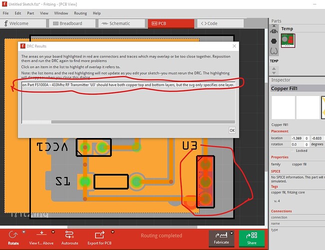
Task: Switch to the Code tab
Action: coord(220,23)
